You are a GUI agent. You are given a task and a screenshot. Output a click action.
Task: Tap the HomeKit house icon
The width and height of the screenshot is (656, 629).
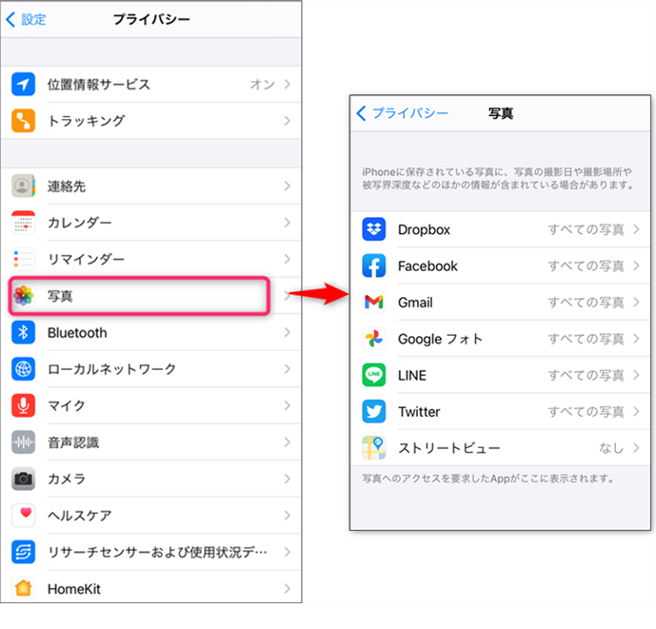(x=23, y=588)
